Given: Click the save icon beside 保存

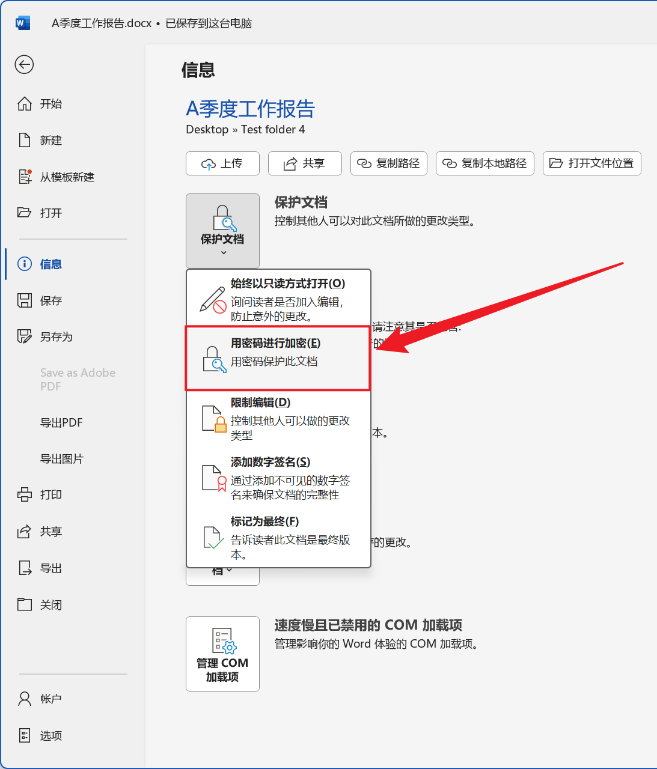Looking at the screenshot, I should [x=24, y=300].
